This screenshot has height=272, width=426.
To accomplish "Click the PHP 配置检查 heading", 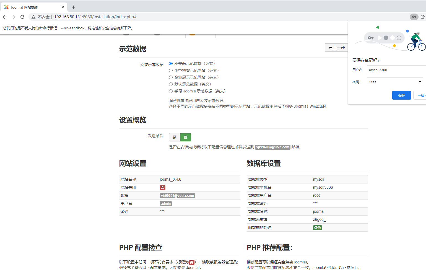I will click(x=141, y=247).
